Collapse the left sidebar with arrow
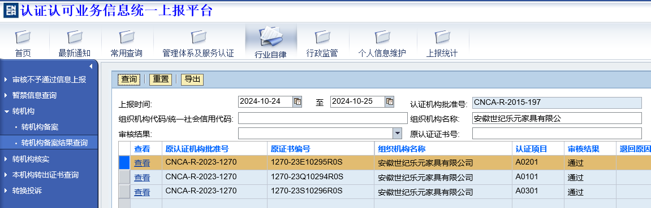This screenshot has height=208, width=651. 91,66
